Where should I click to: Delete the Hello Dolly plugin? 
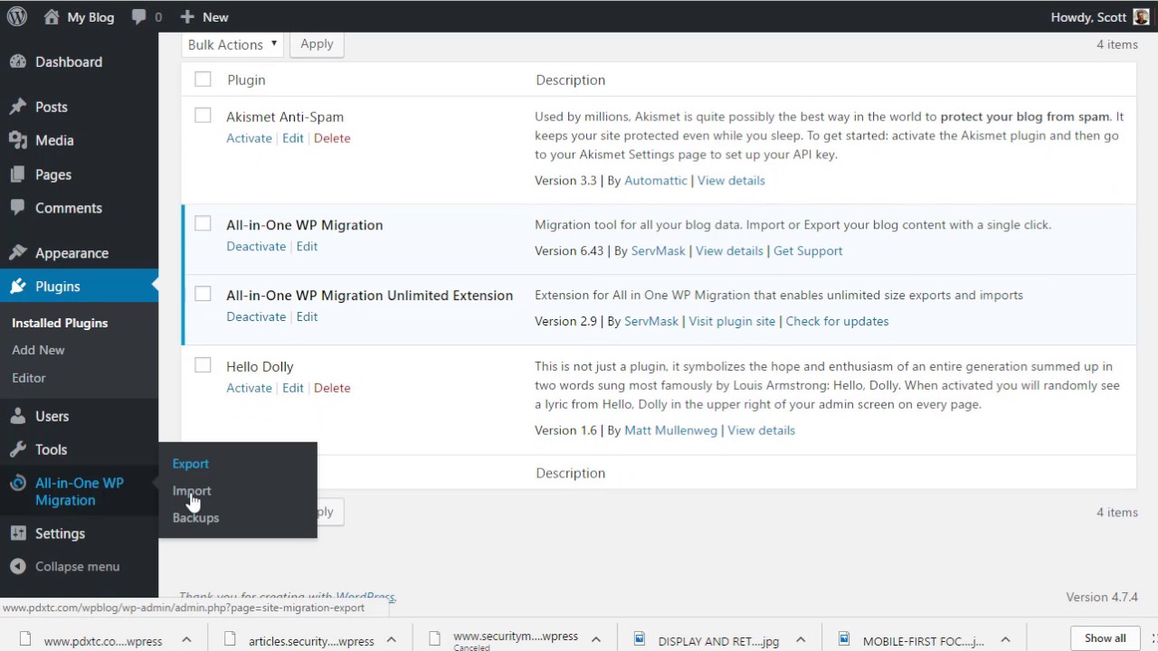point(332,388)
